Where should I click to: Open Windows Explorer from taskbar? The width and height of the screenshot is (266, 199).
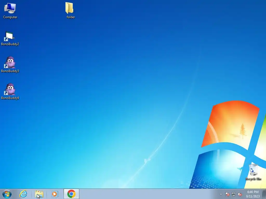[x=39, y=194]
